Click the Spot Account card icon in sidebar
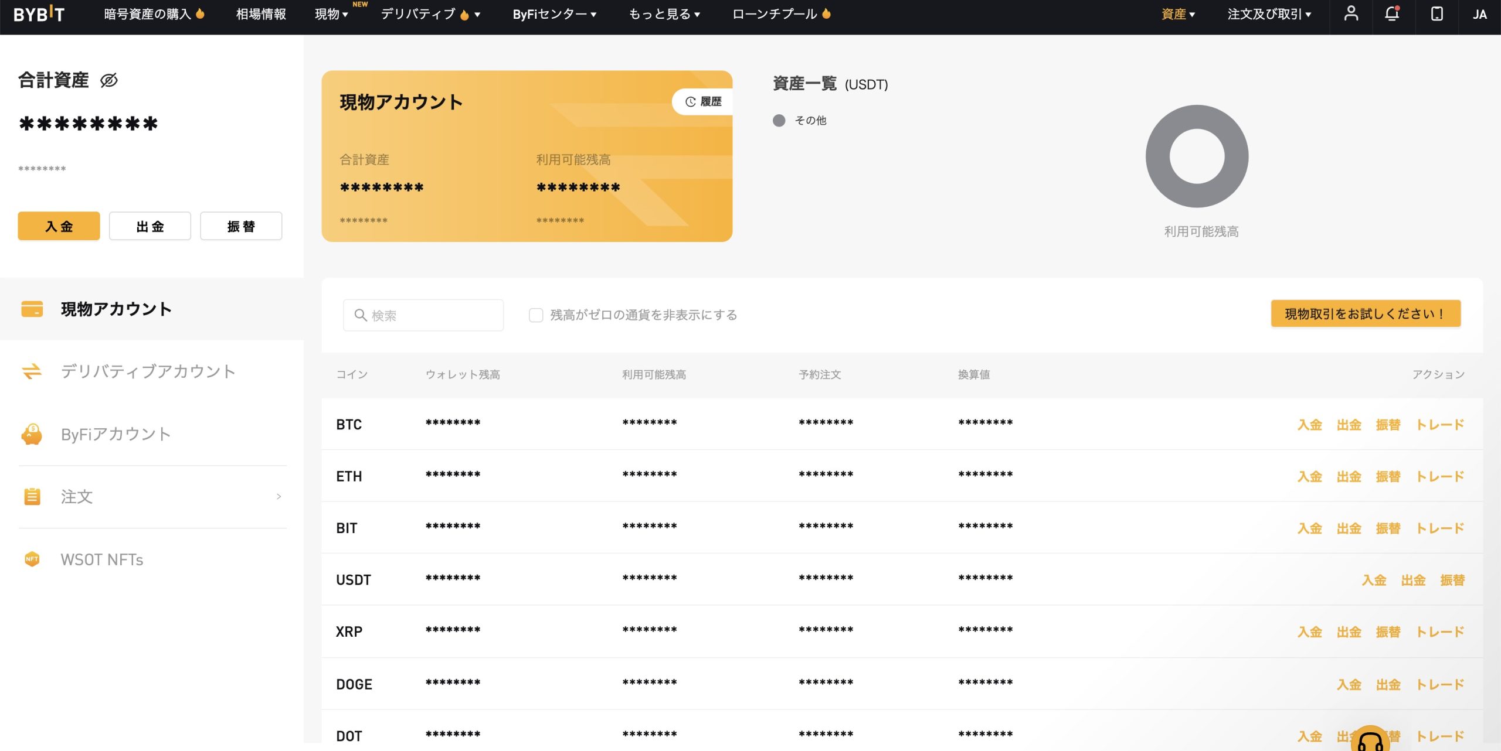1501x751 pixels. 32,309
